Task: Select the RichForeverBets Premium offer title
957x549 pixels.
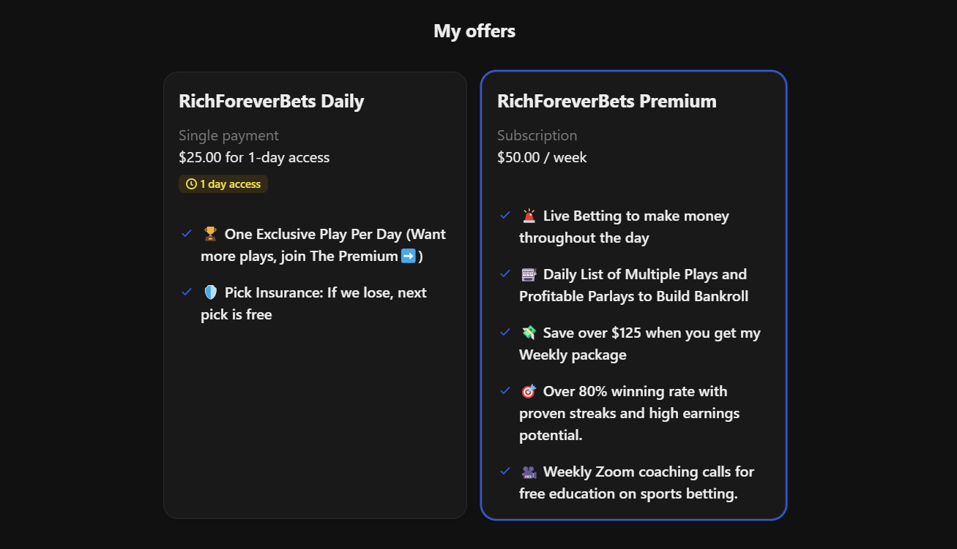Action: click(x=606, y=101)
